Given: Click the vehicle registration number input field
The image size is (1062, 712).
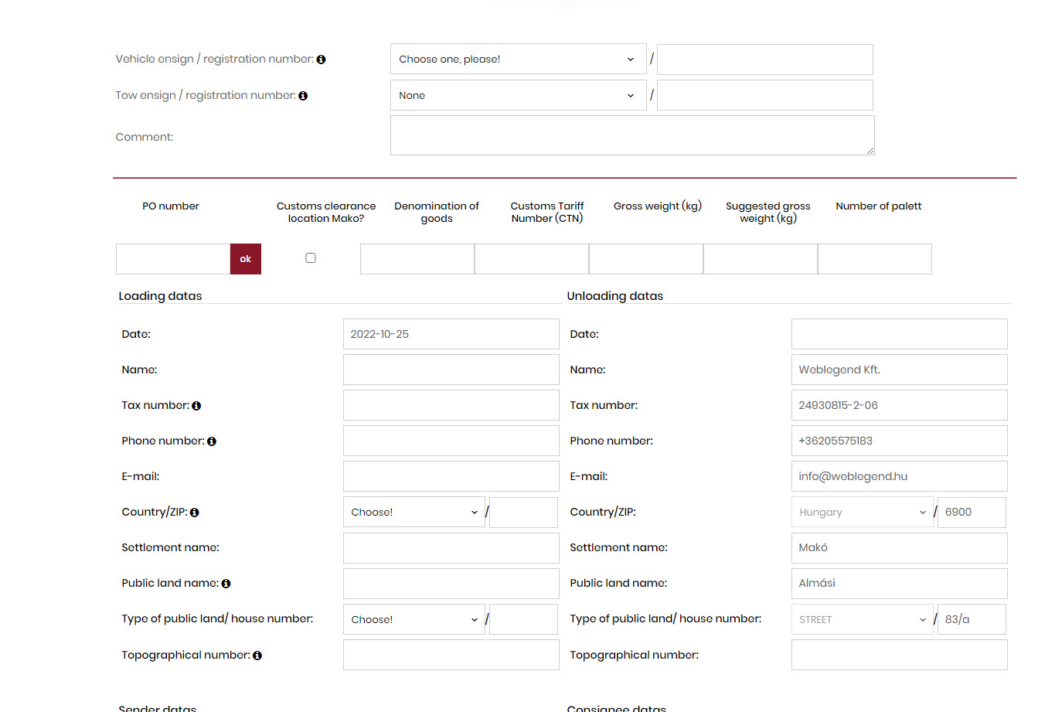Looking at the screenshot, I should click(764, 60).
